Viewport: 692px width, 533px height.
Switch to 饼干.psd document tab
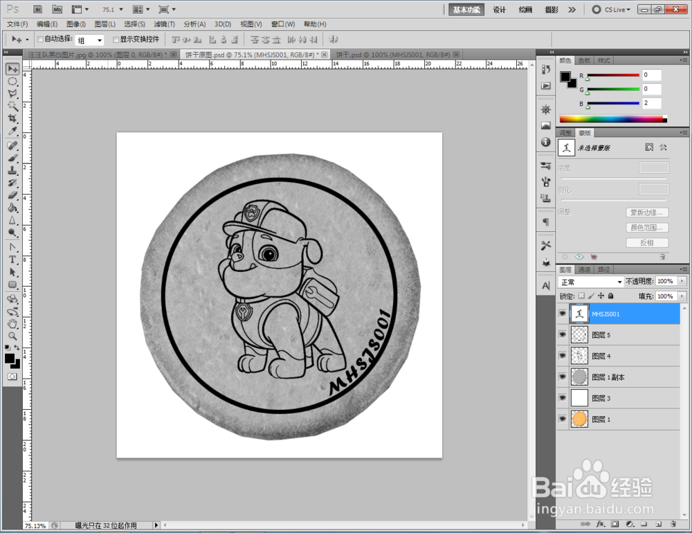(393, 55)
